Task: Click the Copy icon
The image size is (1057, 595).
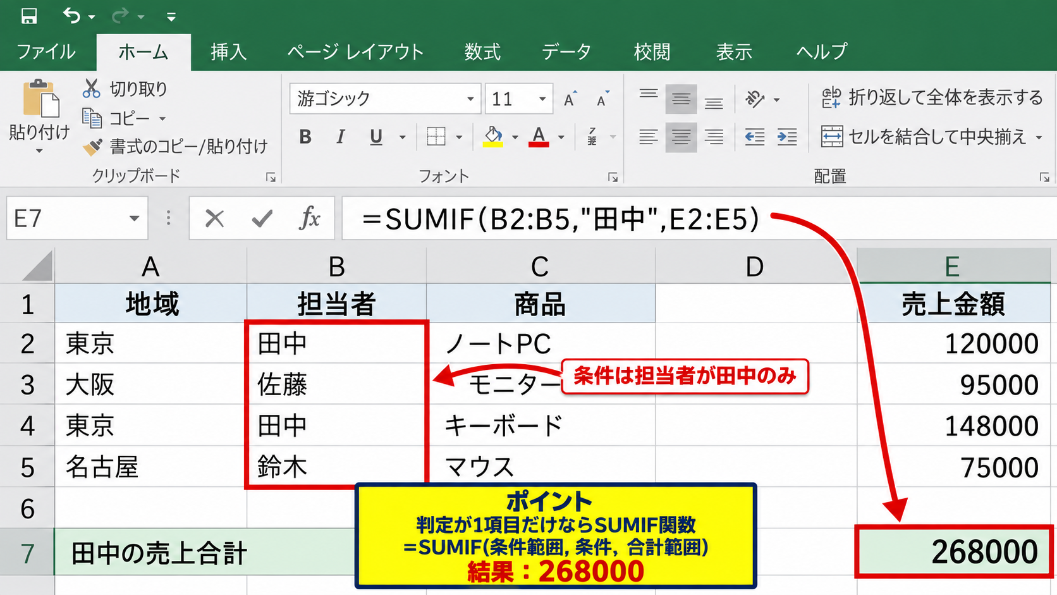Action: click(92, 118)
